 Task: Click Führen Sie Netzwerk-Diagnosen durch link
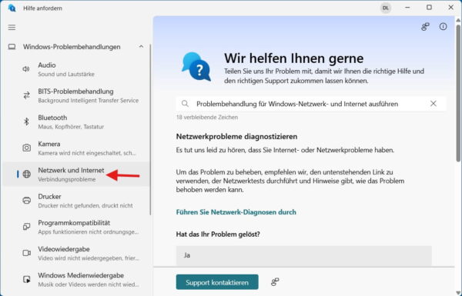point(236,212)
